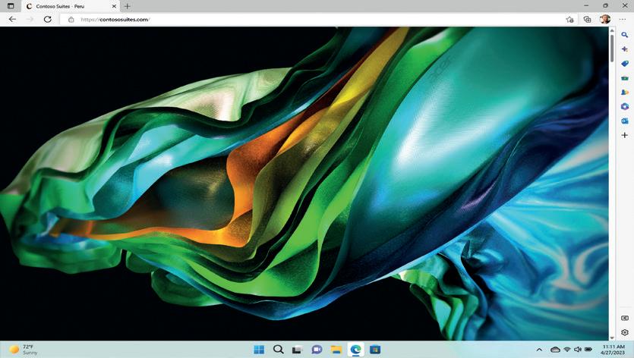Go back with the back arrow
The height and width of the screenshot is (358, 634).
(13, 20)
